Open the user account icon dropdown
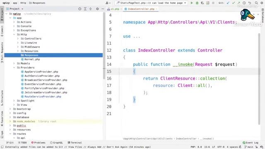Screen dimensions: 265x149 [x=108, y=3]
